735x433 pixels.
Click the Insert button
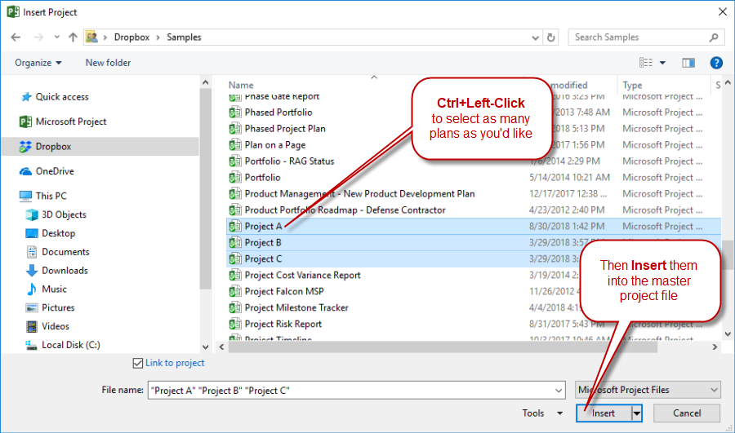tap(604, 413)
